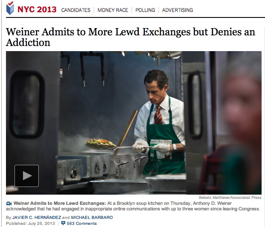
Task: Click the published date July 25, 2013
Action: (x=41, y=223)
